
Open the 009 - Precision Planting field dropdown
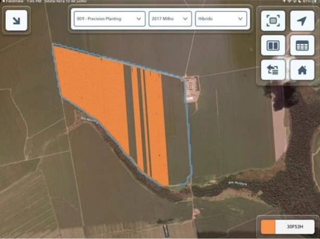[108, 19]
